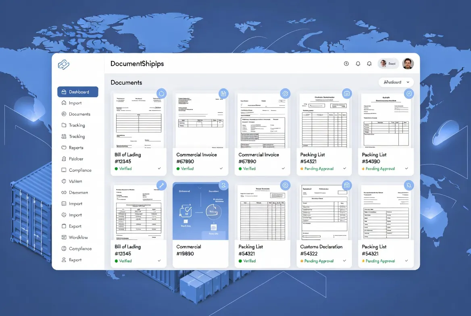Select the Compliance icon in the sidebar

click(65, 170)
